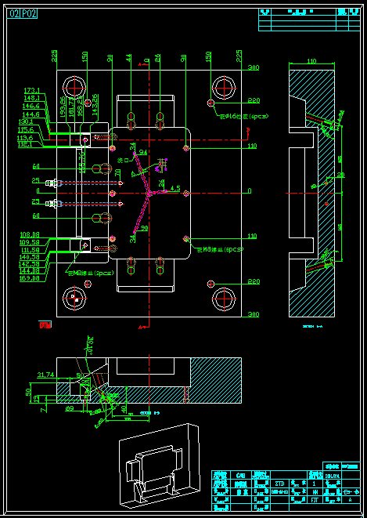Select the "146.6" dimension text
Screen dimensions: 367x518
[x=31, y=106]
